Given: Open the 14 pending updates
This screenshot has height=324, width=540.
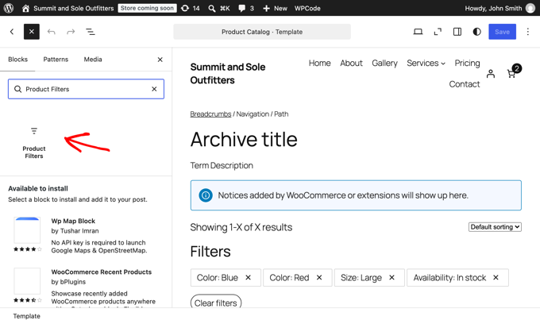Looking at the screenshot, I should pos(190,8).
